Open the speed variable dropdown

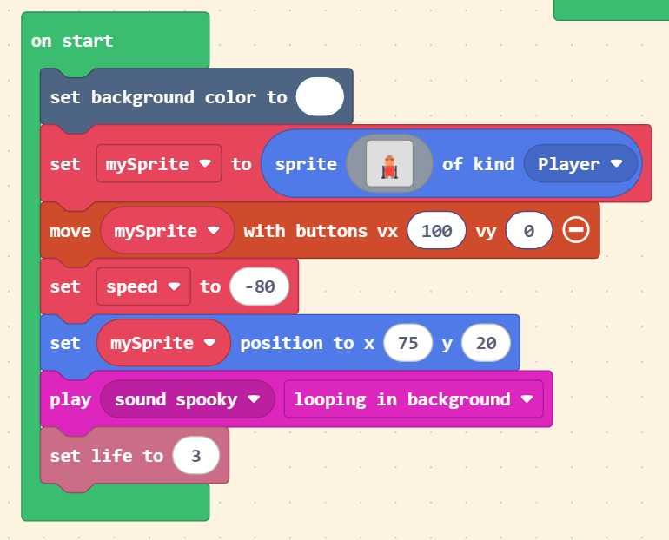tap(143, 286)
